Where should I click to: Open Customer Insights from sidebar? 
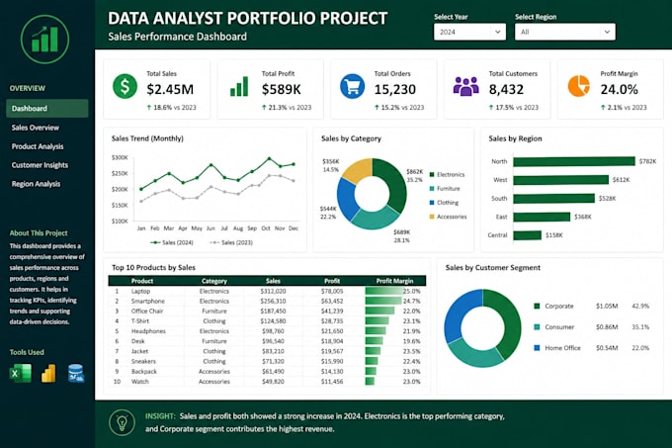40,165
